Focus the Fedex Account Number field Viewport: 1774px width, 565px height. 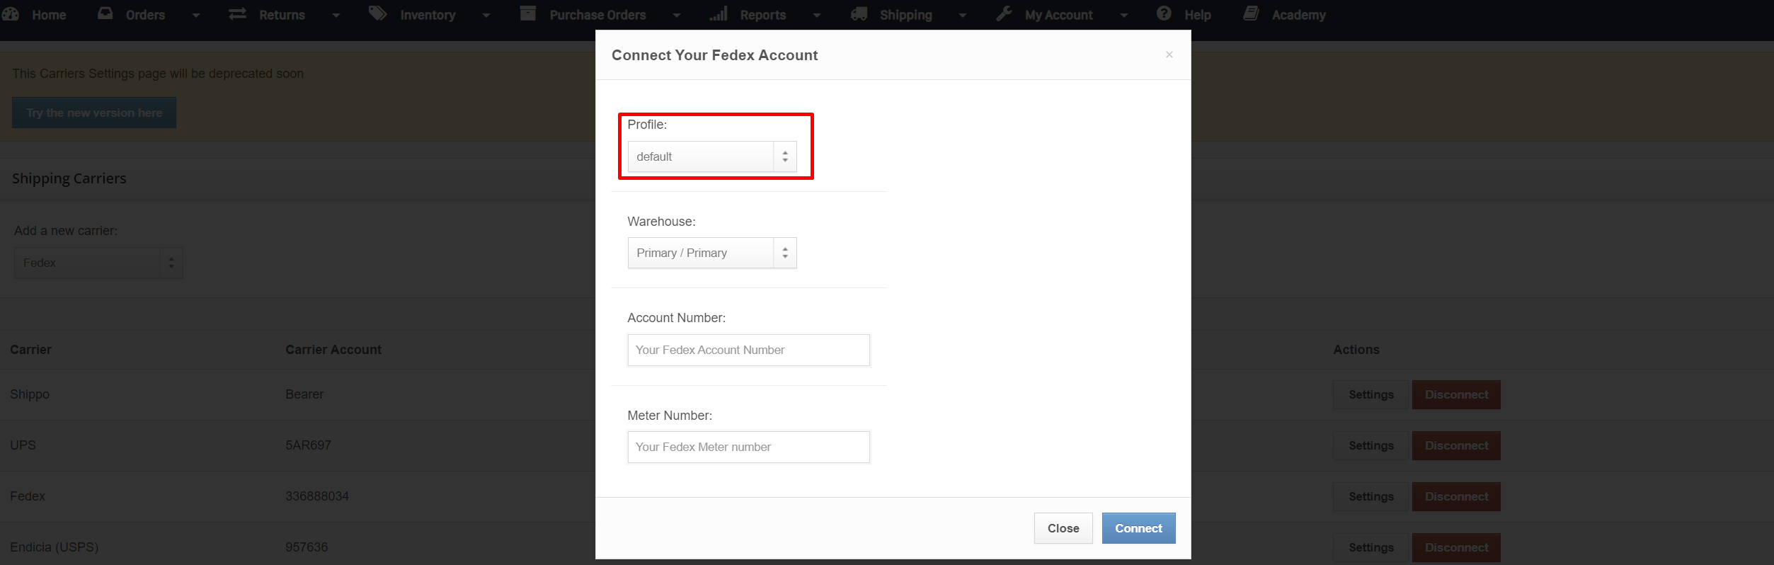(x=748, y=350)
